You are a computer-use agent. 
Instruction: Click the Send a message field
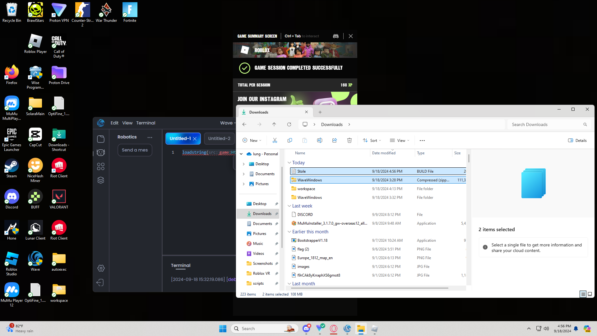pos(135,150)
